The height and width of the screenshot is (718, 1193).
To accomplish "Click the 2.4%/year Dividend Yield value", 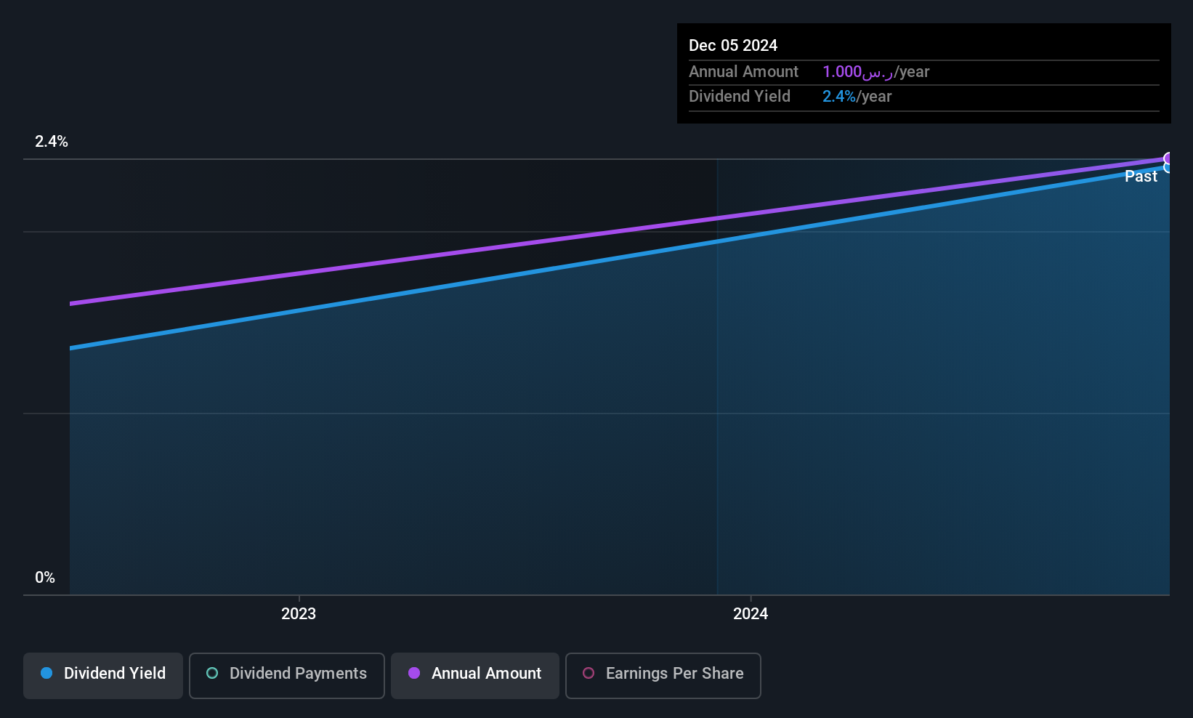I will point(857,97).
